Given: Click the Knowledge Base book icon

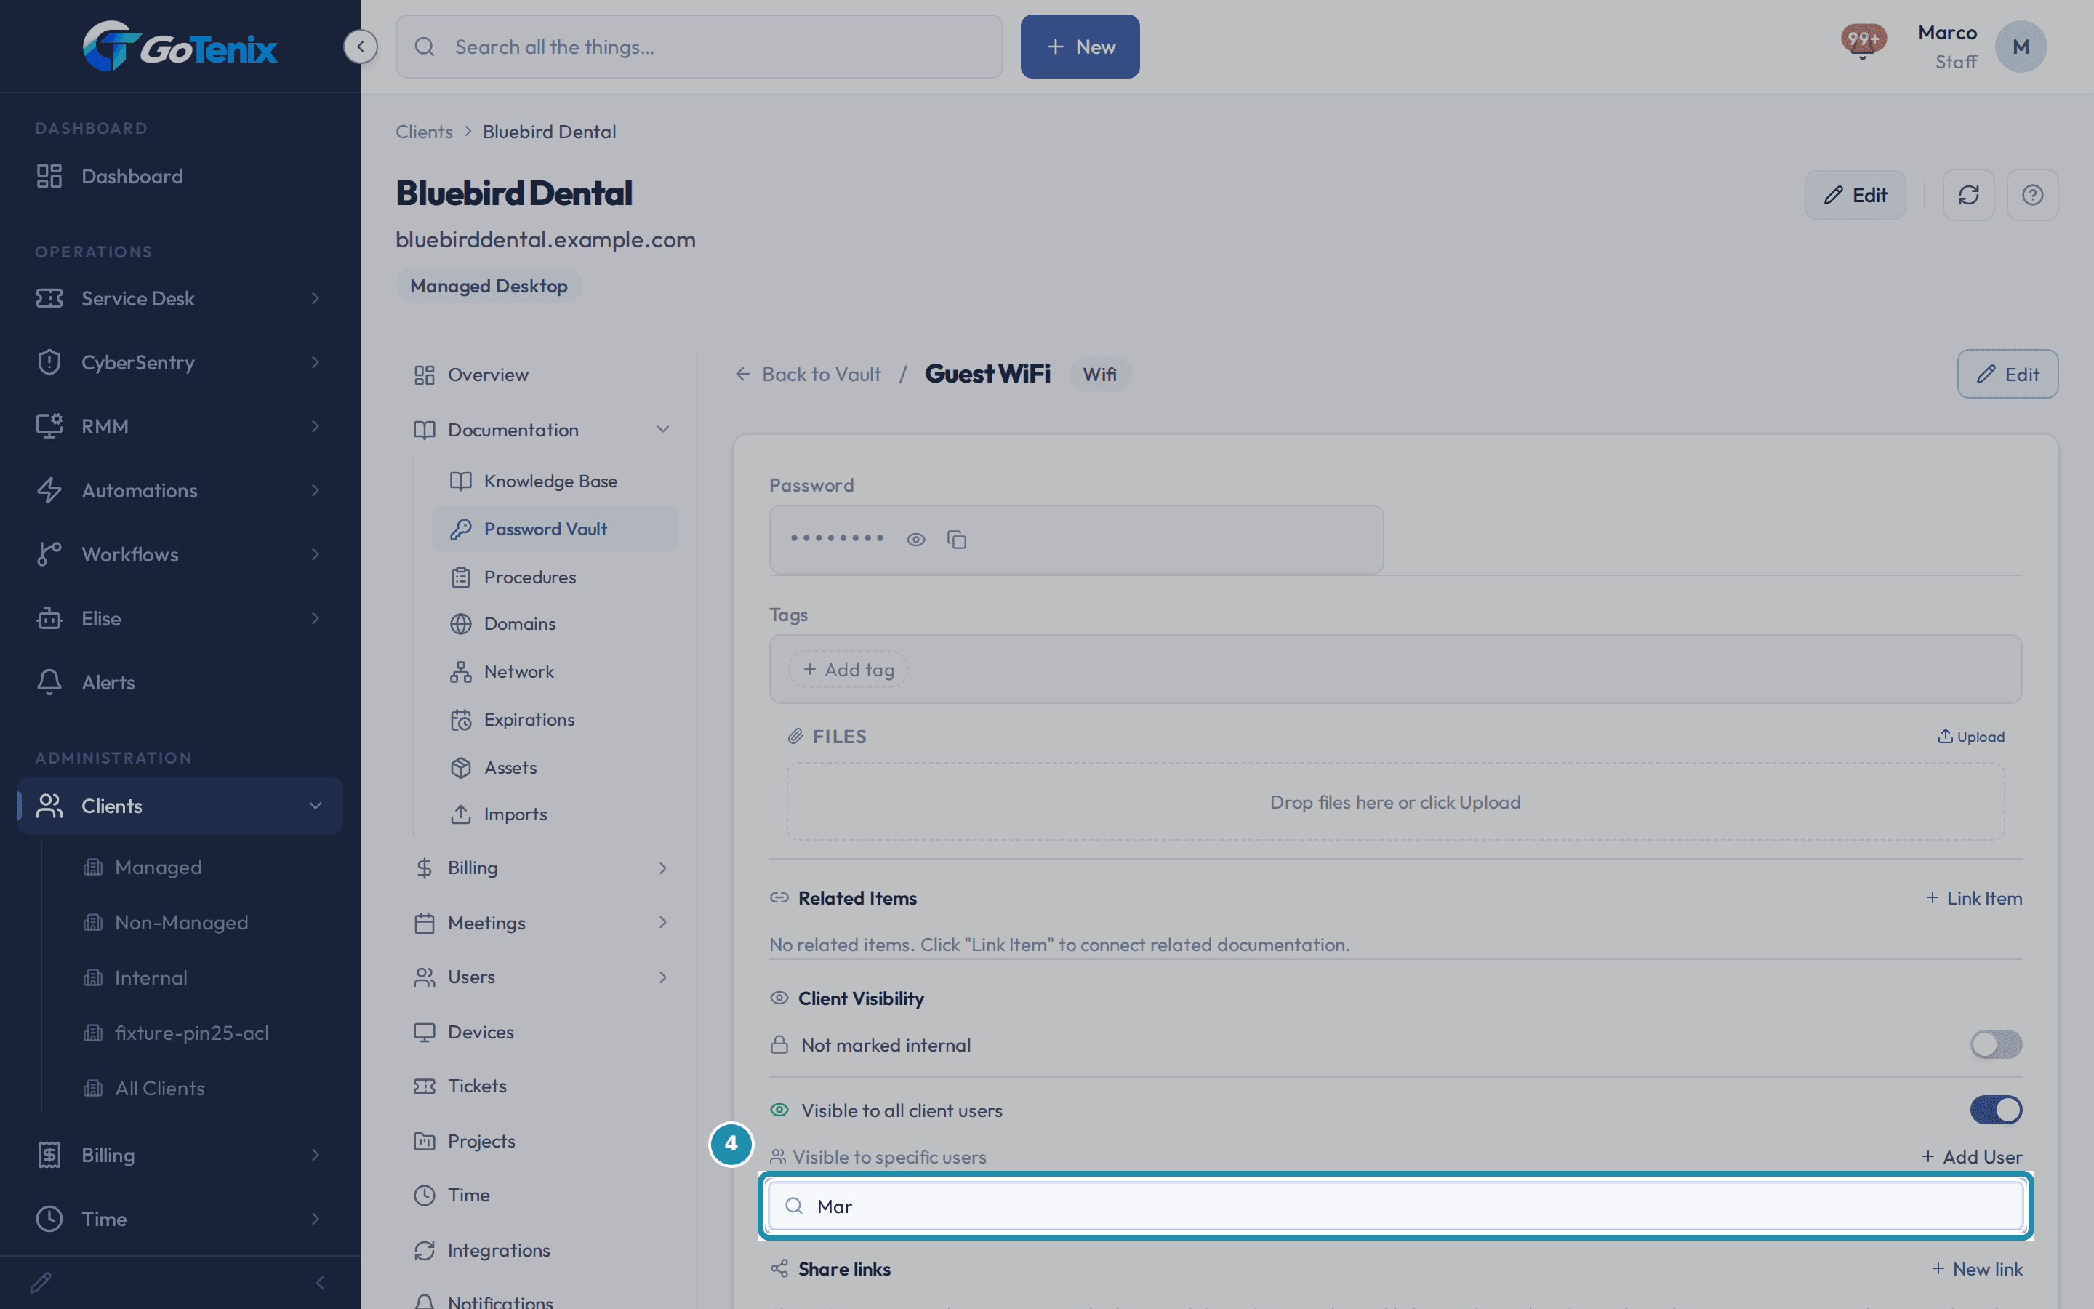Looking at the screenshot, I should click(460, 481).
